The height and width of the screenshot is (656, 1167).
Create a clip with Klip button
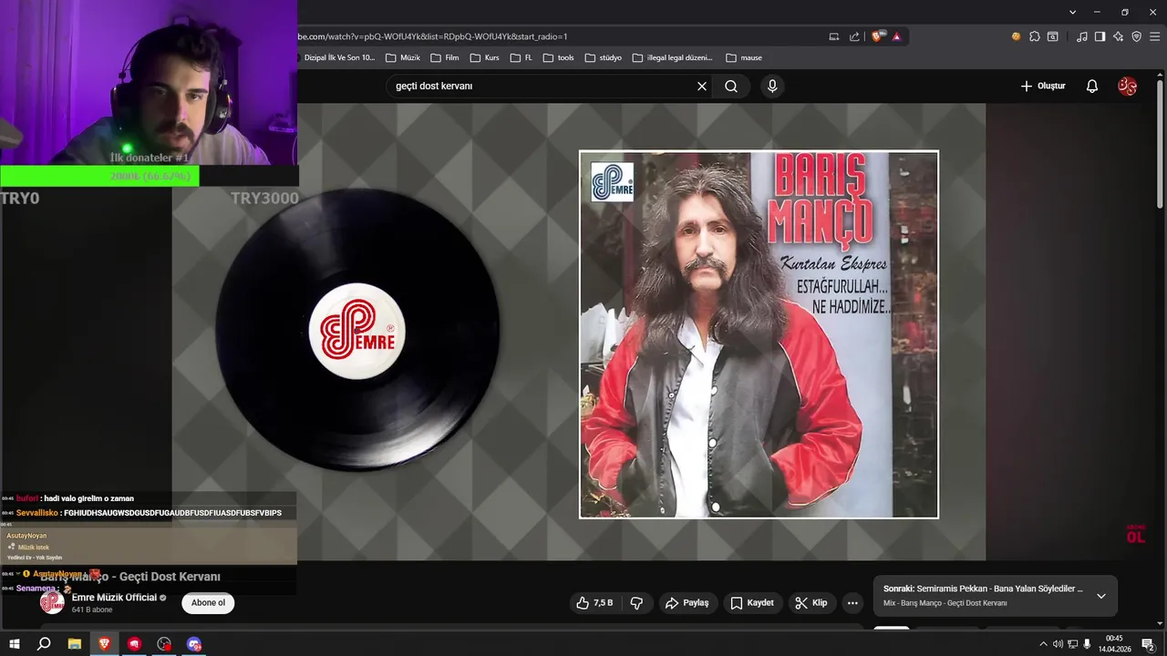coord(811,602)
